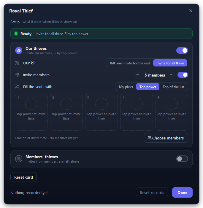Image resolution: width=203 pixels, height=208 pixels.
Task: Click seat slot number 2
Action: (66, 112)
